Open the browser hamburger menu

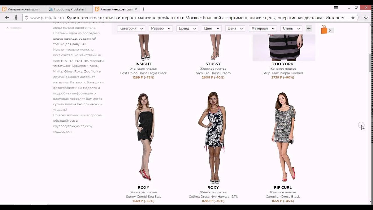click(x=336, y=8)
